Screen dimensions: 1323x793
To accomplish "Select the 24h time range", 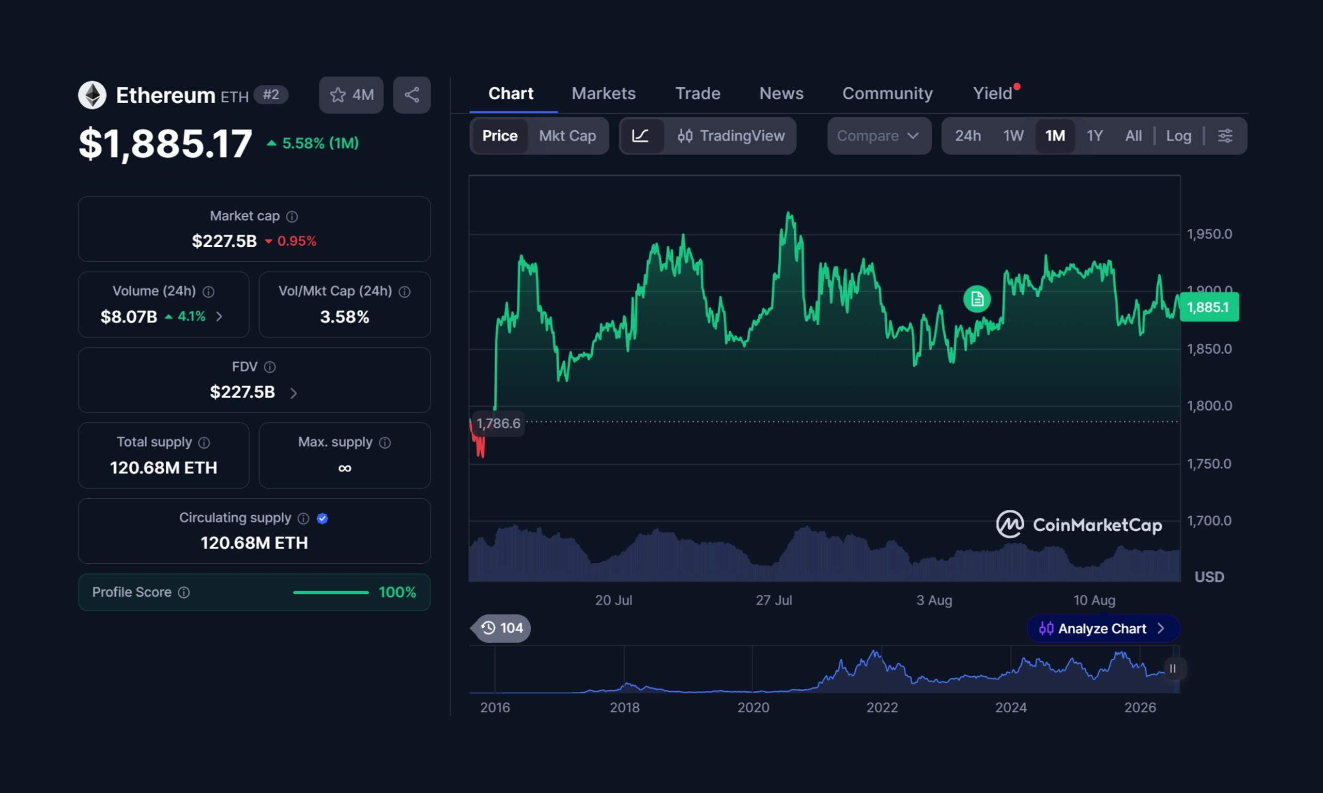I will (x=968, y=136).
